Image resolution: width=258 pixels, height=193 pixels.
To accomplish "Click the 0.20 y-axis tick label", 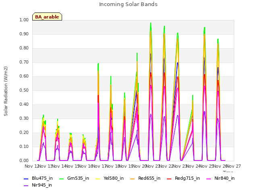I will (x=24, y=133).
